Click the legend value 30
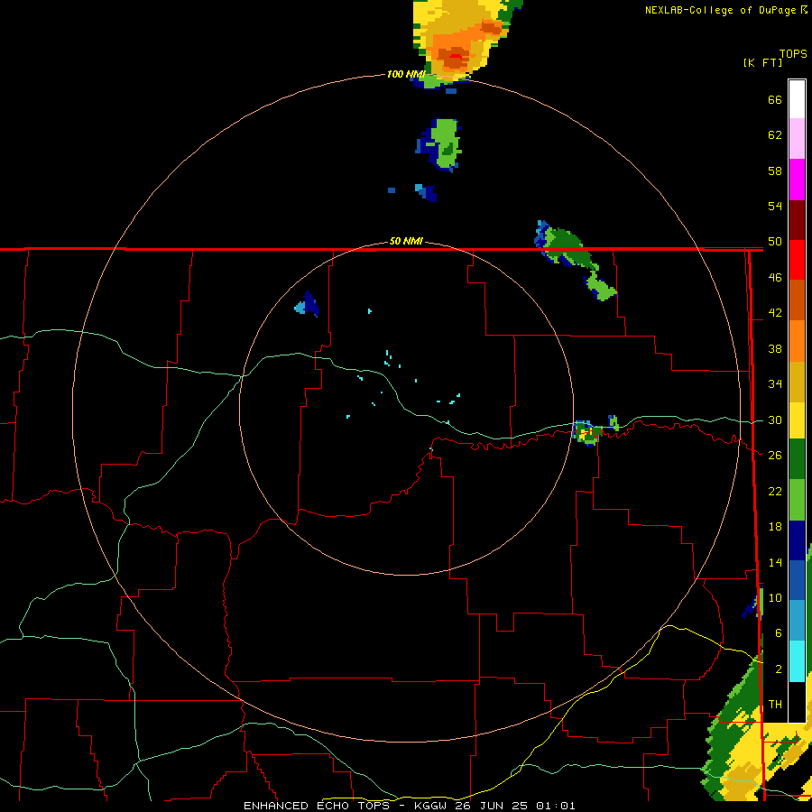This screenshot has width=812, height=812. [x=775, y=420]
